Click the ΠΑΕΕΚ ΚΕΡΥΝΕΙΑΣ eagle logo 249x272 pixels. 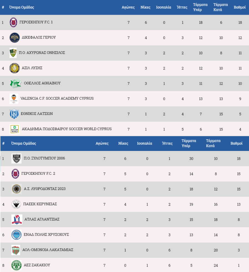[x=16, y=204]
